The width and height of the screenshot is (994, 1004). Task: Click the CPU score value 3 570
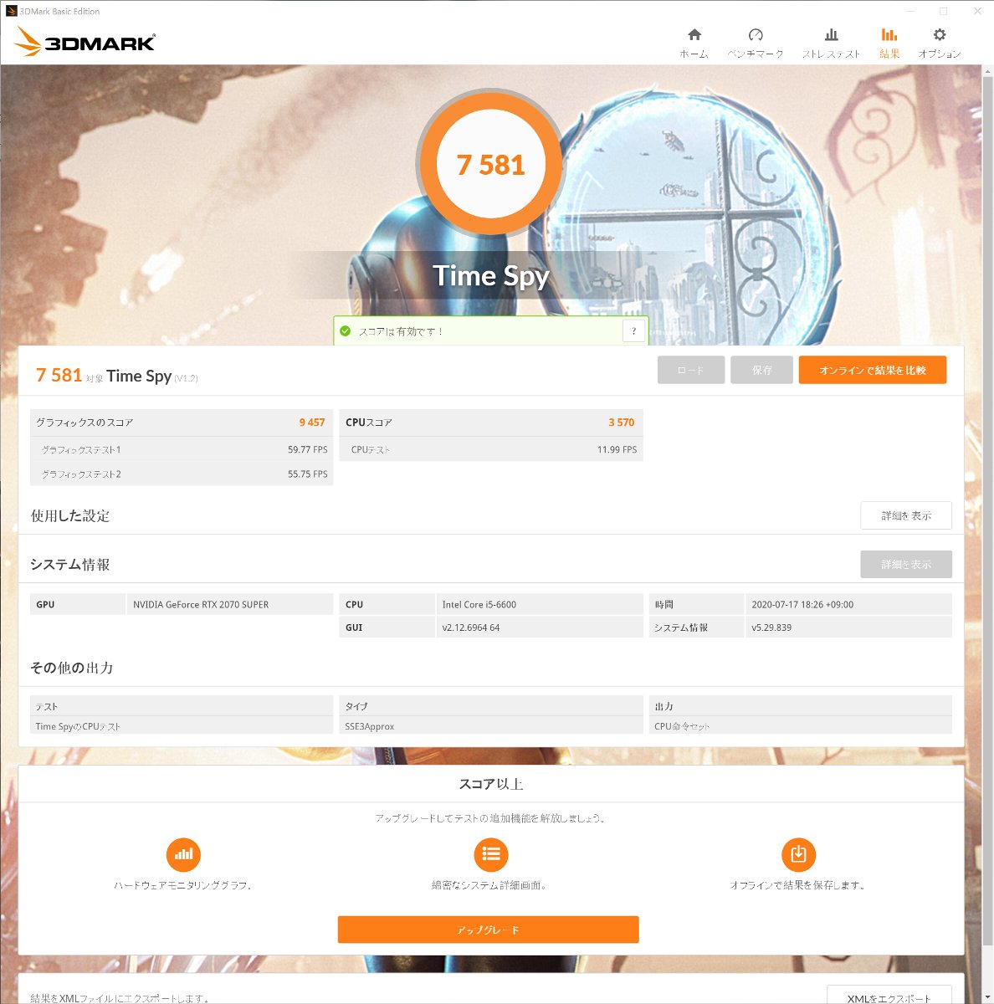[622, 423]
